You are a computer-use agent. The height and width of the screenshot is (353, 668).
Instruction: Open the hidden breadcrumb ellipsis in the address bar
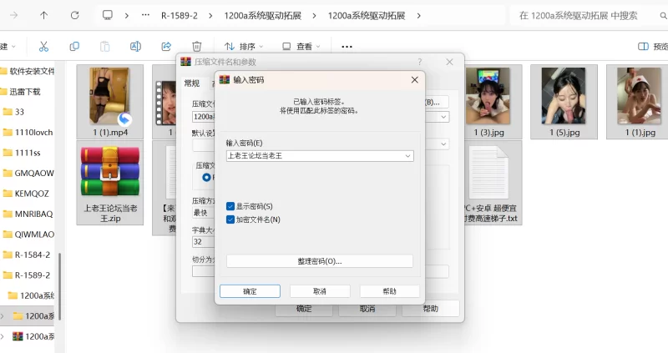tap(145, 15)
